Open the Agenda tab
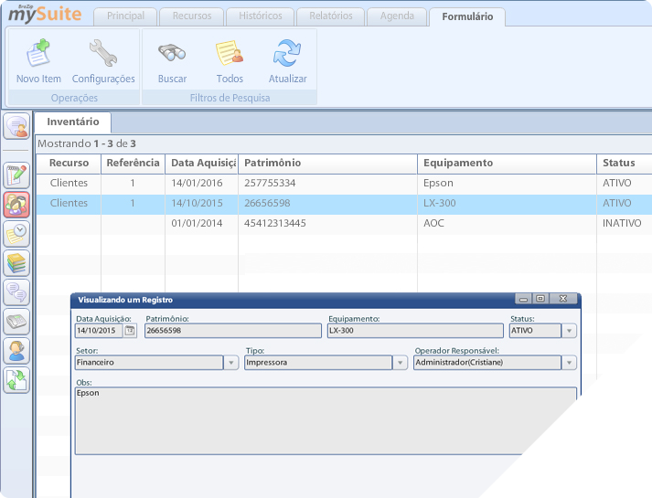The image size is (652, 498). (x=396, y=16)
